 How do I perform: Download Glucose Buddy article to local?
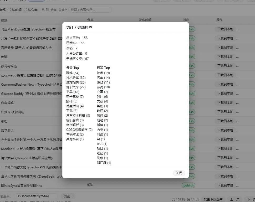(x=225, y=94)
